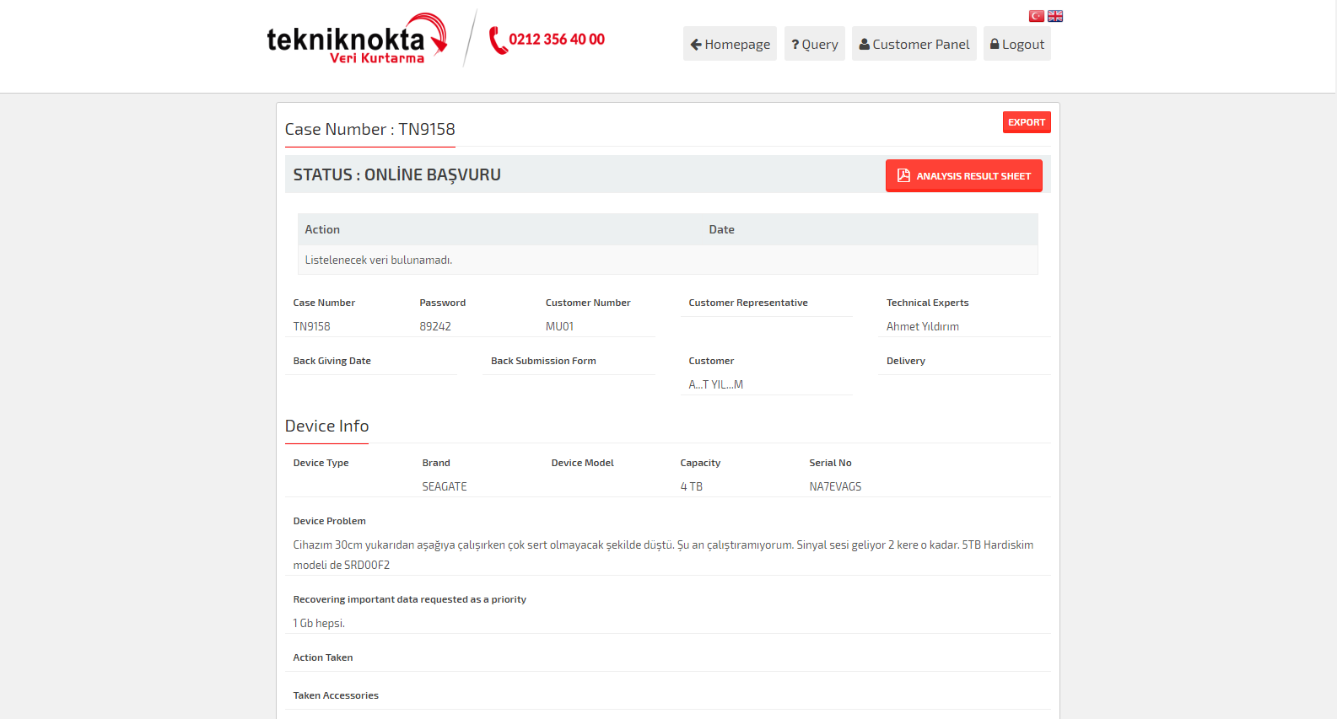
Task: Click the SEAGATE brand value
Action: 445,486
